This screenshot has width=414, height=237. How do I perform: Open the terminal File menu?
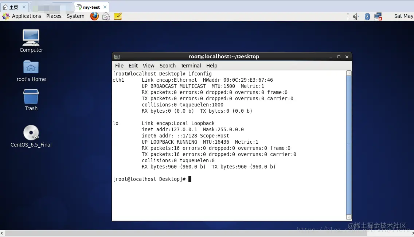click(119, 66)
